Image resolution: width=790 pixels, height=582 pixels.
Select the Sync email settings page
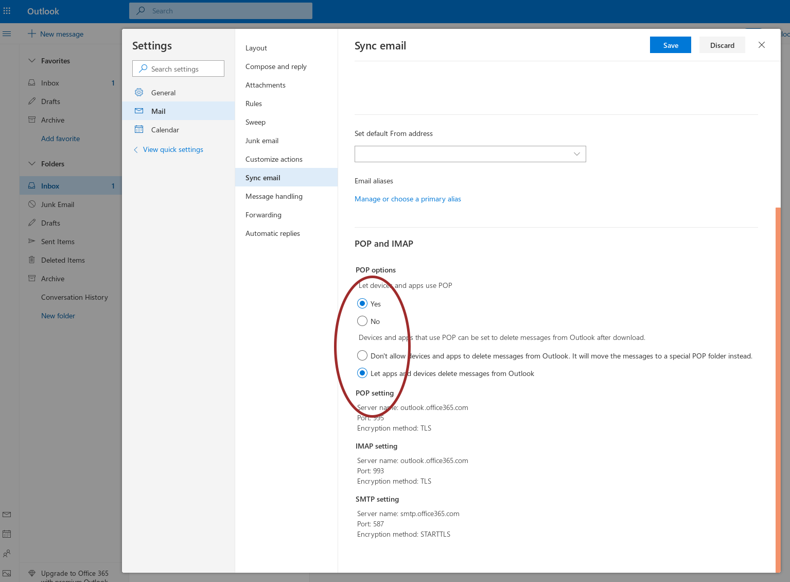(x=286, y=178)
